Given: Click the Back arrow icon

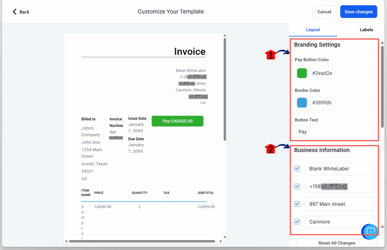Looking at the screenshot, I should coord(15,12).
